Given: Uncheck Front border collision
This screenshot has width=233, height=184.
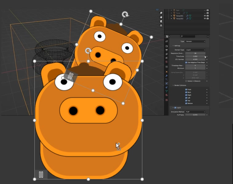Looking at the screenshot, I should [x=186, y=90].
